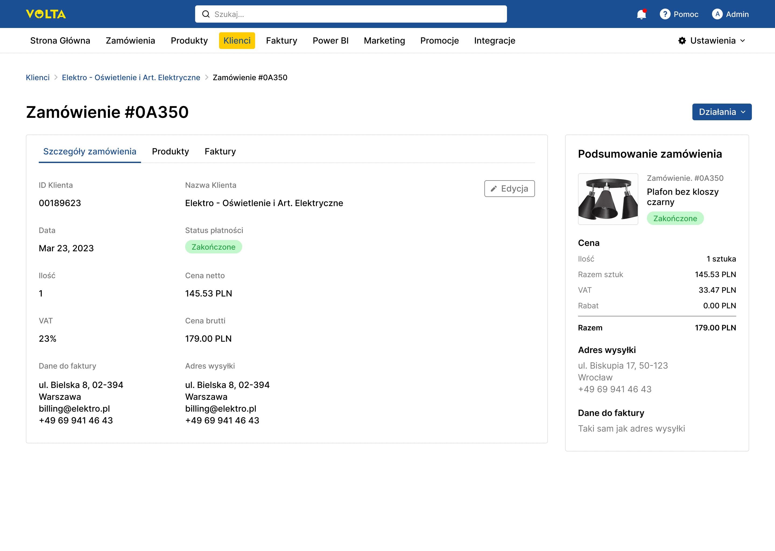
Task: Open the Integracje navigation item
Action: [x=494, y=41]
